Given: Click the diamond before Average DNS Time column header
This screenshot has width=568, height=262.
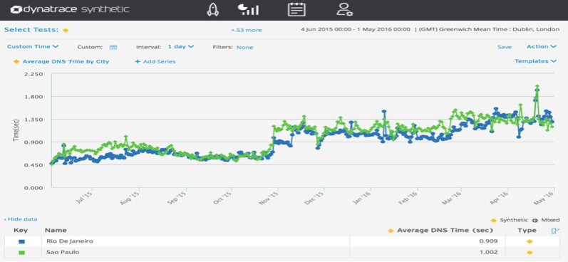Looking at the screenshot, I should coord(391,231).
